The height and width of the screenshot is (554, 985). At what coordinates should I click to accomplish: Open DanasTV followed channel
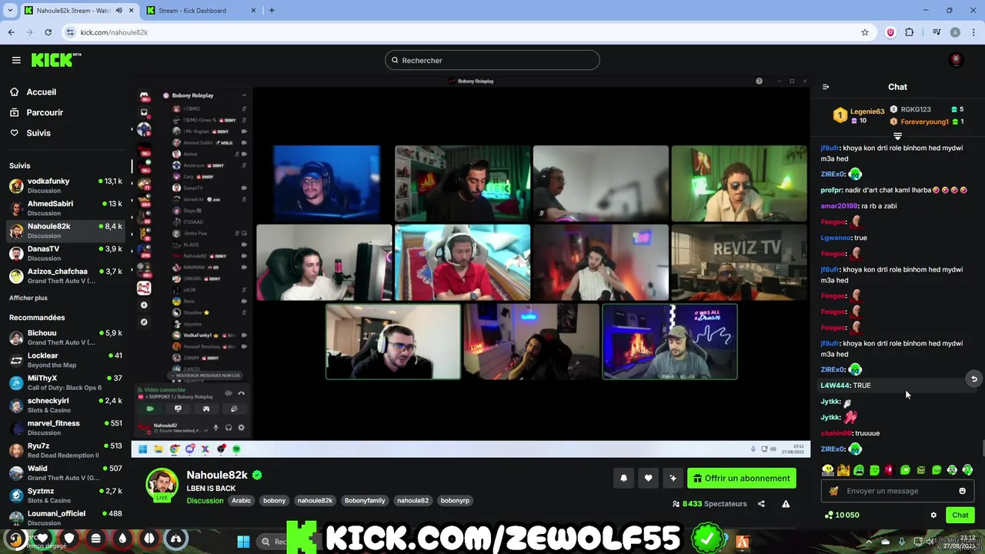(66, 253)
